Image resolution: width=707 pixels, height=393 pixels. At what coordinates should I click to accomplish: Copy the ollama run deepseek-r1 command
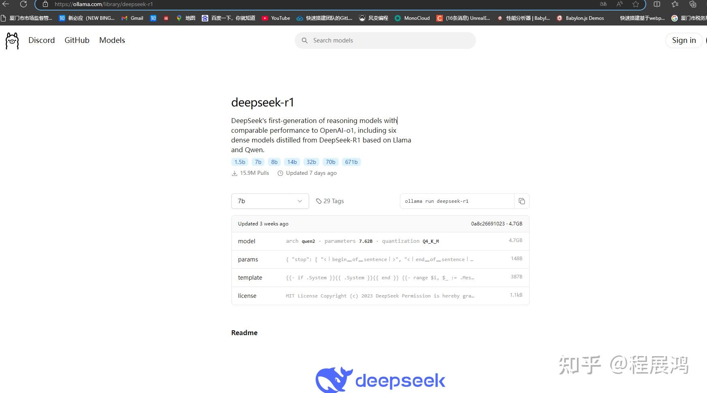[522, 201]
